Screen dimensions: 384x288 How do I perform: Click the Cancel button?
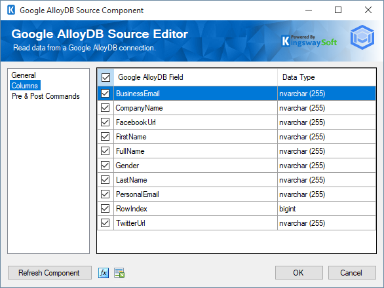[352, 272]
